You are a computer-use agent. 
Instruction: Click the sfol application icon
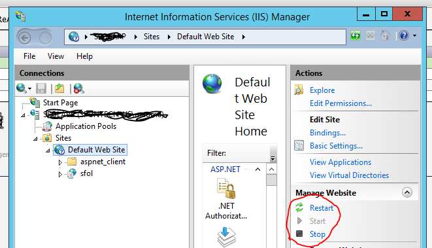point(72,173)
